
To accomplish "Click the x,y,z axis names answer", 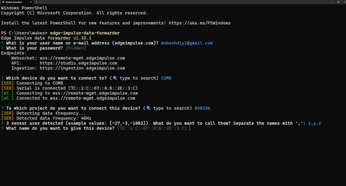I will point(314,123).
